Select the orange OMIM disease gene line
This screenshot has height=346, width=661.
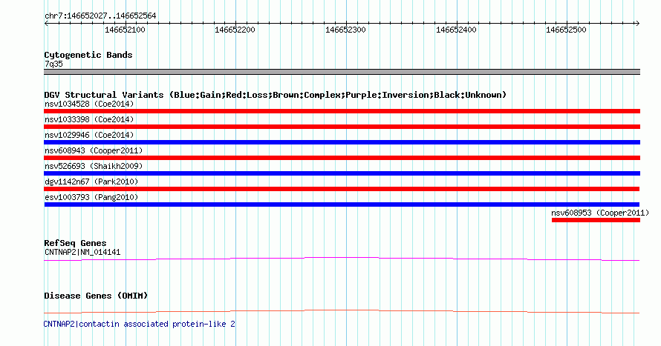[x=342, y=311]
